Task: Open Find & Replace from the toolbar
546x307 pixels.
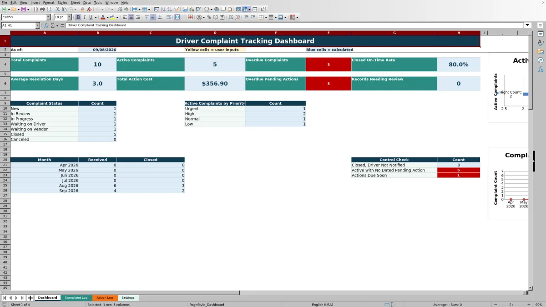Action: pyautogui.click(x=120, y=9)
